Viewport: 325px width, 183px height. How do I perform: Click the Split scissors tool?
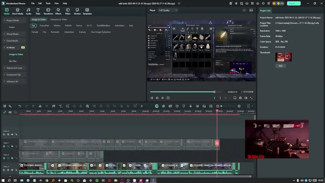pos(40,106)
